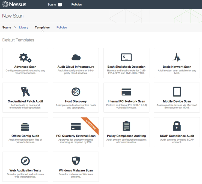Click the Offline Config Audit server stack icon
Image resolution: width=202 pixels, height=184 pixels.
point(25,127)
